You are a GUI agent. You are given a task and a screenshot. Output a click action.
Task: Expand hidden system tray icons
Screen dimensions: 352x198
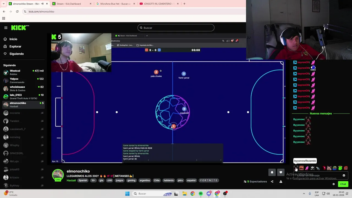304,194
